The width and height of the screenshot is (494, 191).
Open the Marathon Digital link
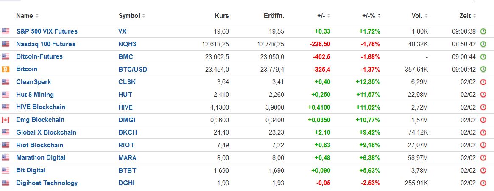41,157
